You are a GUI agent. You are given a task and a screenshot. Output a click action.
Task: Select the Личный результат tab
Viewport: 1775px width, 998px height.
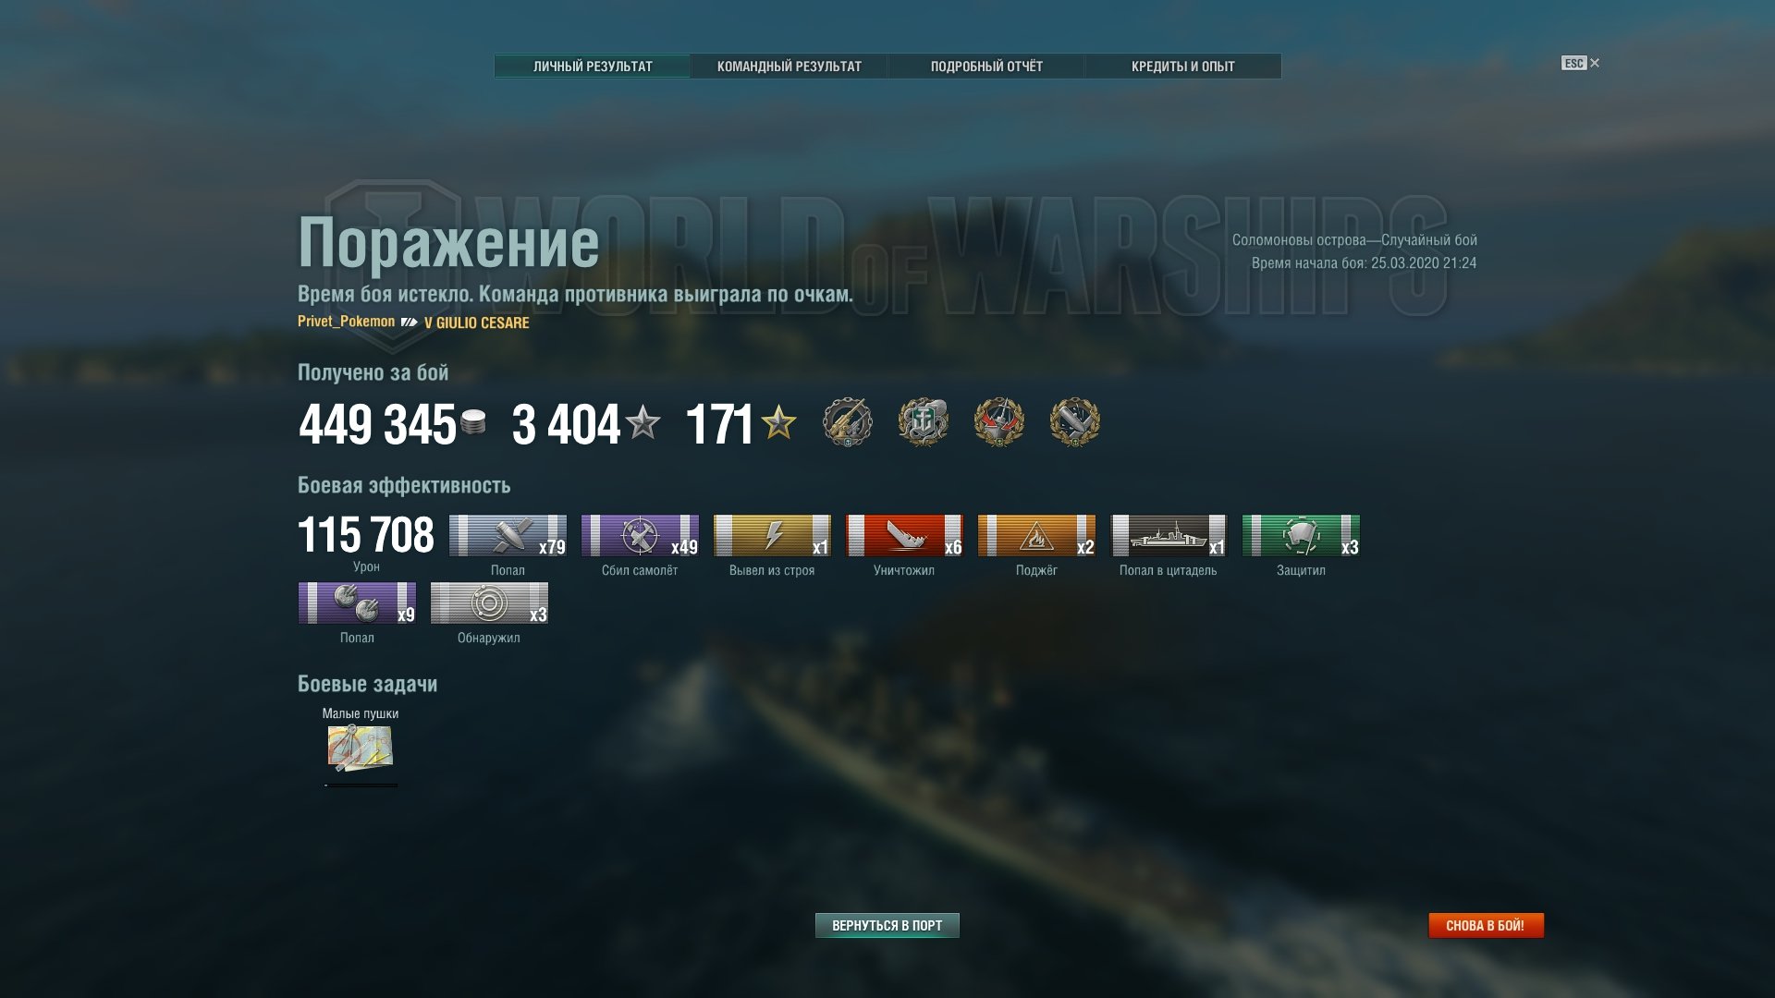pyautogui.click(x=593, y=67)
